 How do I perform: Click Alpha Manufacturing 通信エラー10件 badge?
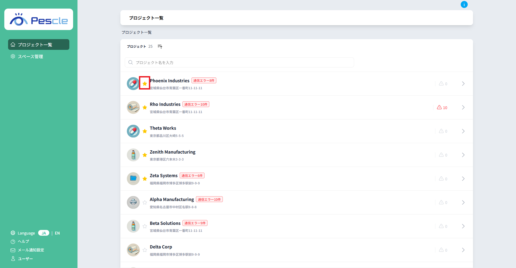click(209, 199)
